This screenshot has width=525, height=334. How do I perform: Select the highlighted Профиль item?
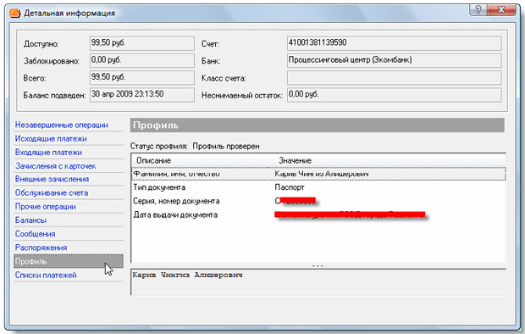tap(69, 261)
